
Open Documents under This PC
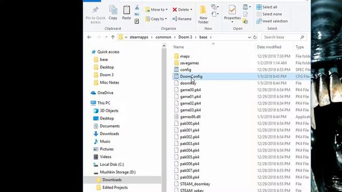point(110,126)
